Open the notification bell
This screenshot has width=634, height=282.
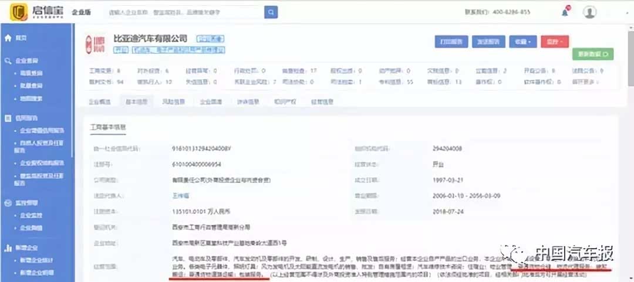tap(565, 12)
